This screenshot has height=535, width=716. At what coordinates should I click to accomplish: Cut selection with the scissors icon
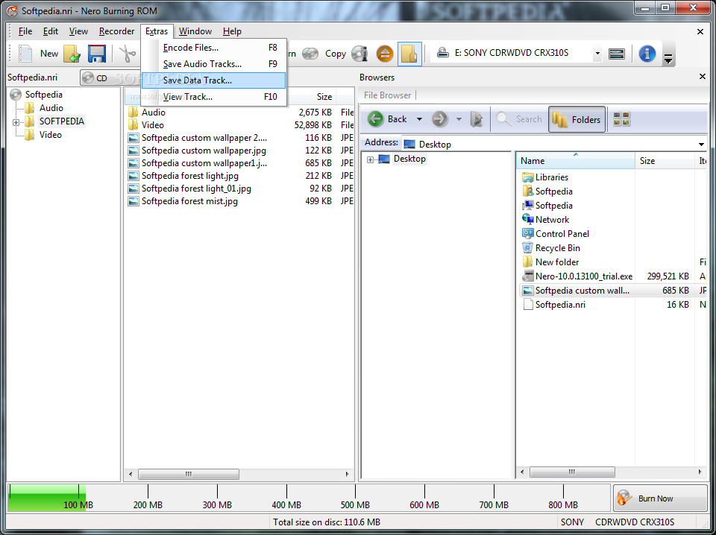click(x=128, y=54)
